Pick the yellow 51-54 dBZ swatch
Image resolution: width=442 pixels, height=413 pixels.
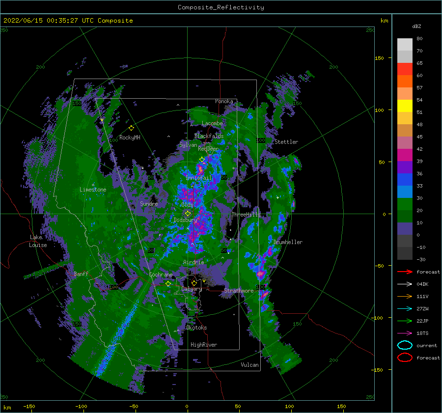405,106
